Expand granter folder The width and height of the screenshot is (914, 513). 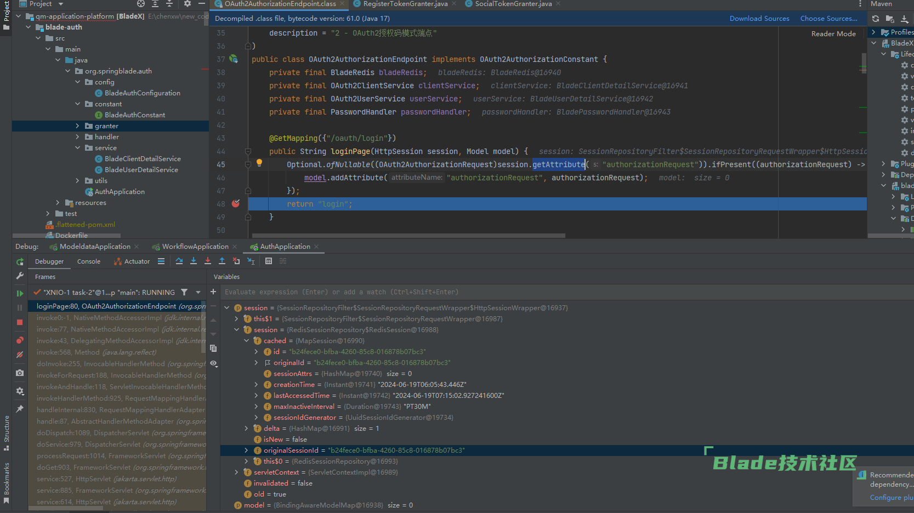(x=77, y=126)
